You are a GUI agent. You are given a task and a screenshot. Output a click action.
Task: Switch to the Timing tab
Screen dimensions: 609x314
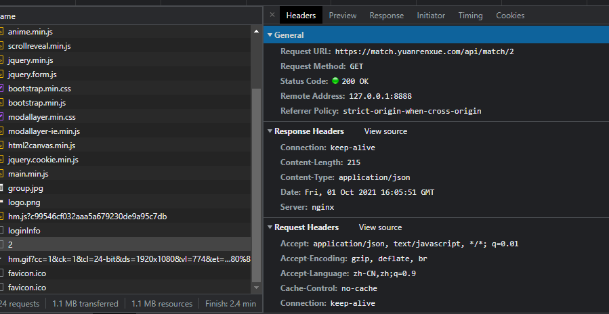(x=470, y=16)
